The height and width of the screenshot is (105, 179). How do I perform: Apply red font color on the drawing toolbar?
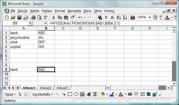tap(121, 94)
